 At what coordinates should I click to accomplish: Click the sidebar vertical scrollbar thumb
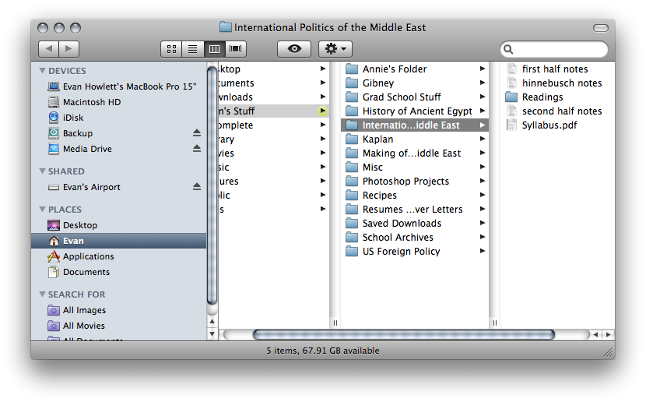pyautogui.click(x=212, y=185)
